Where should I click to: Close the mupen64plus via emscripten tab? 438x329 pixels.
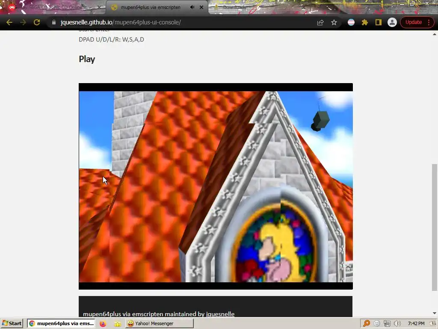[x=201, y=7]
